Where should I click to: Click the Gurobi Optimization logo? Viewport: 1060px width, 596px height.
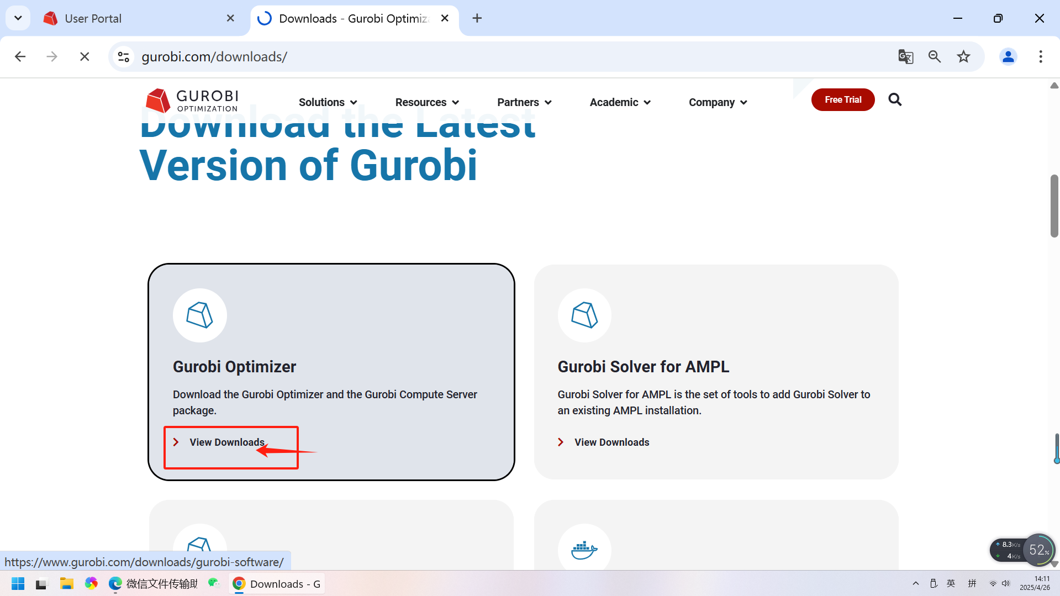[x=192, y=101]
